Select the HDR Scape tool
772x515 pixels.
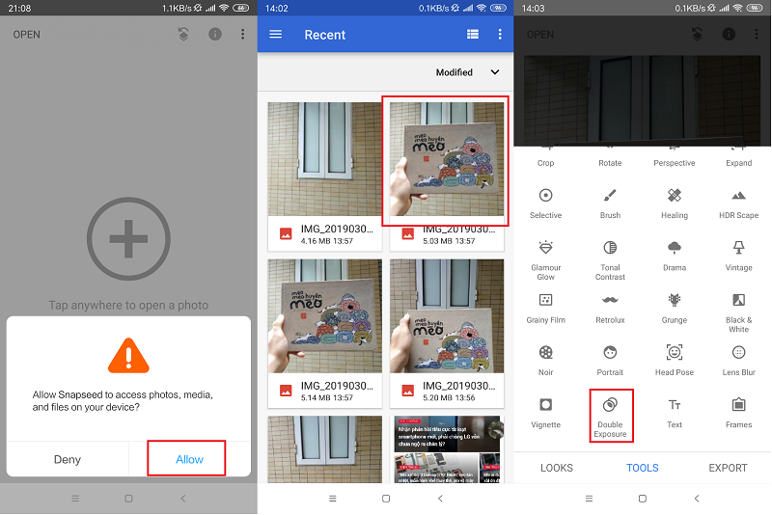738,203
